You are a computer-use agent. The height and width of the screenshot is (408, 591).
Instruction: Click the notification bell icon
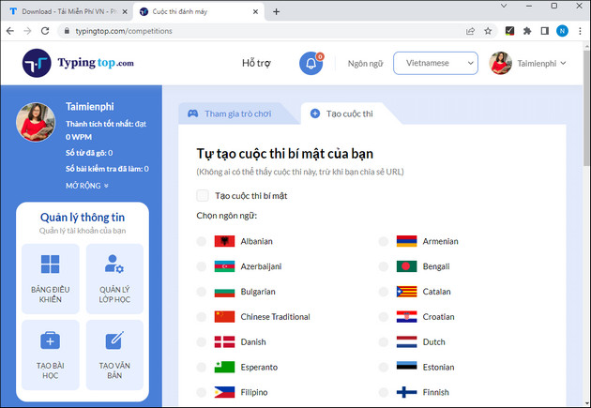coord(311,63)
